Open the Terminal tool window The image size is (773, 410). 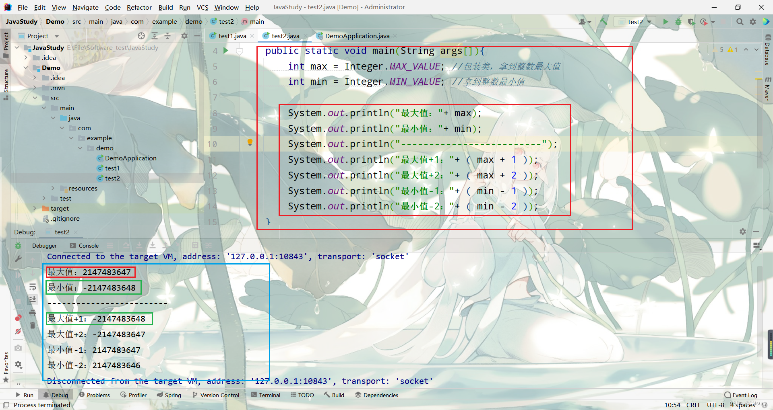click(266, 395)
